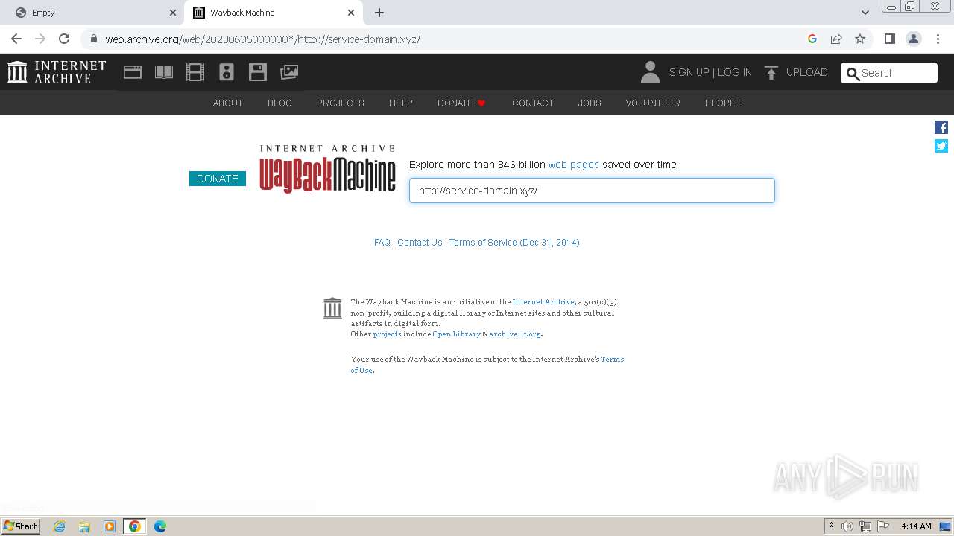954x536 pixels.
Task: Open the Software floppy disk icon
Action: [x=258, y=72]
